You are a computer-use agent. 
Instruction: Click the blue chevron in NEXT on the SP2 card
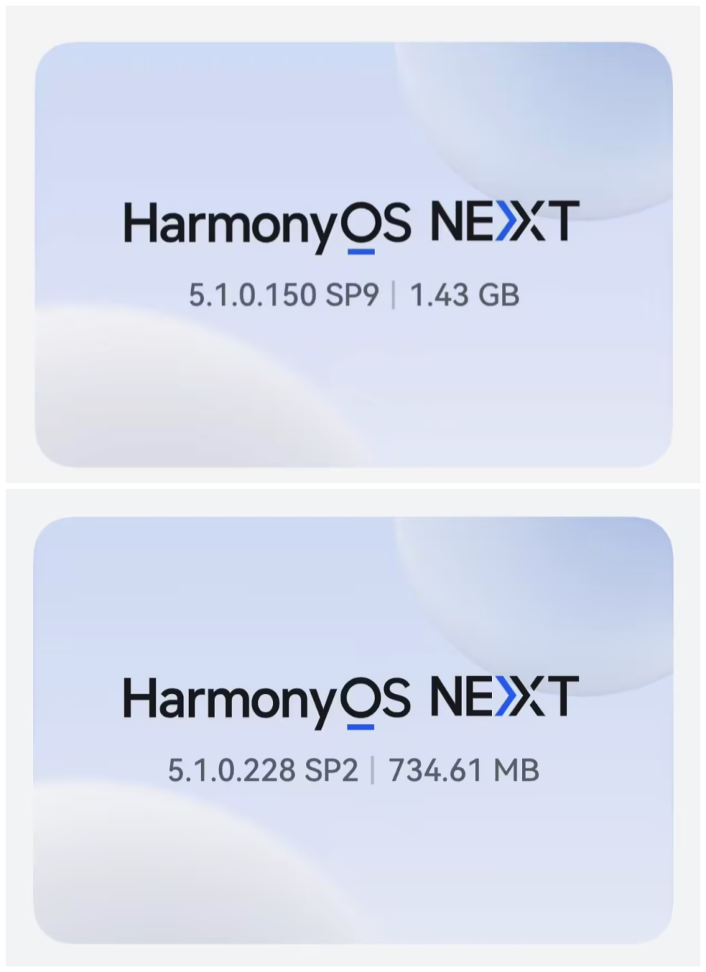tap(507, 696)
